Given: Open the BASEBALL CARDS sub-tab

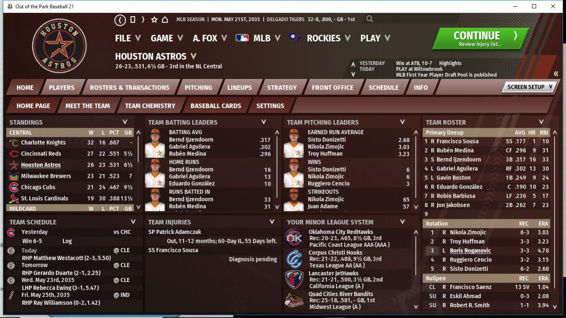Looking at the screenshot, I should pos(216,106).
